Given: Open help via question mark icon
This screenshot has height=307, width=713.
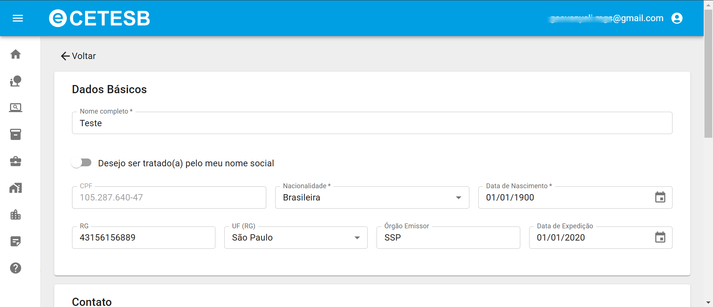Looking at the screenshot, I should click(x=16, y=268).
